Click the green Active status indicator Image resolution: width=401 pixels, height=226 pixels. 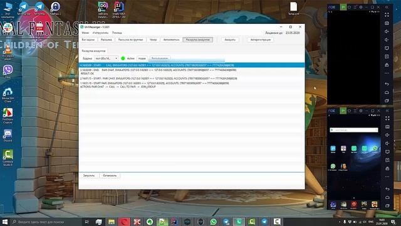pos(123,58)
